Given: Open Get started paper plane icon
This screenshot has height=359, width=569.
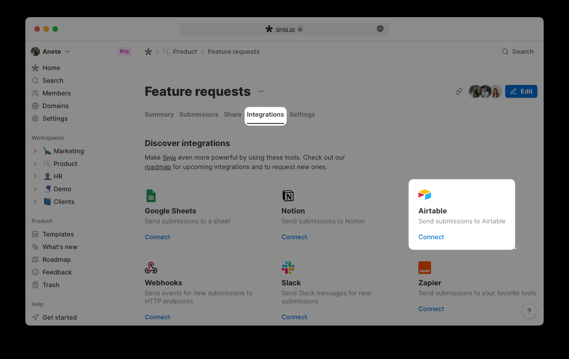Looking at the screenshot, I should coord(35,317).
